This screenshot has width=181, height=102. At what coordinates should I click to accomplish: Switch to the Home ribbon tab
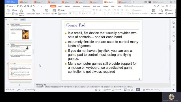point(53,6)
